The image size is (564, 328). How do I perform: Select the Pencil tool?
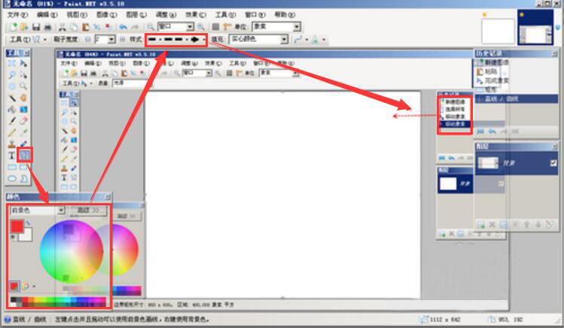coord(12,132)
